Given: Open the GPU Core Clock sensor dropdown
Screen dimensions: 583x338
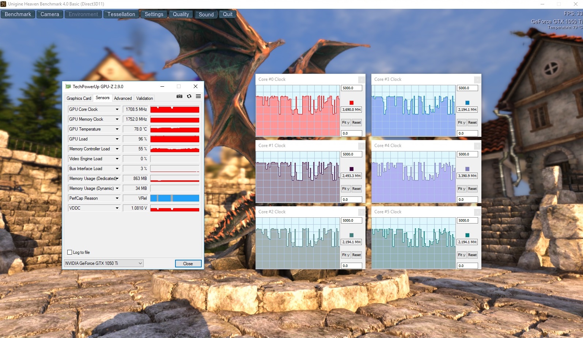Looking at the screenshot, I should tap(117, 109).
